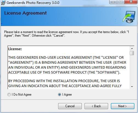This screenshot has width=138, height=113.
Task: Click the "BY PROCEEDING WITH THE INSTALLATION" paragraph
Action: (x=65, y=84)
